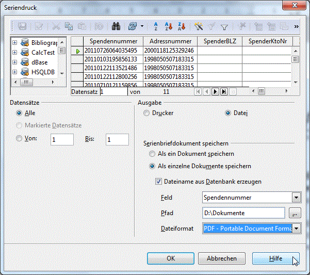
Task: Open the Dateiformat dropdown list
Action: (x=296, y=228)
